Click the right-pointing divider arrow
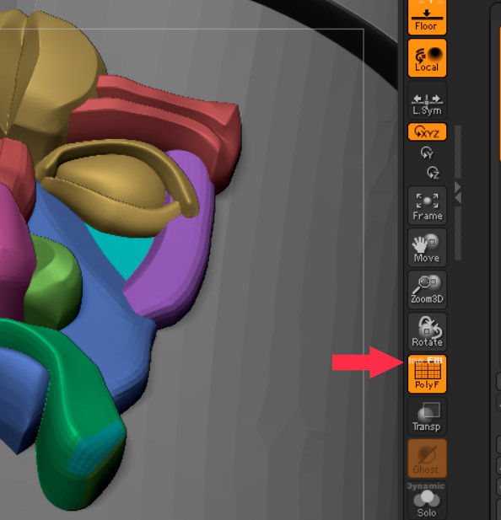This screenshot has height=520, width=501. (458, 187)
